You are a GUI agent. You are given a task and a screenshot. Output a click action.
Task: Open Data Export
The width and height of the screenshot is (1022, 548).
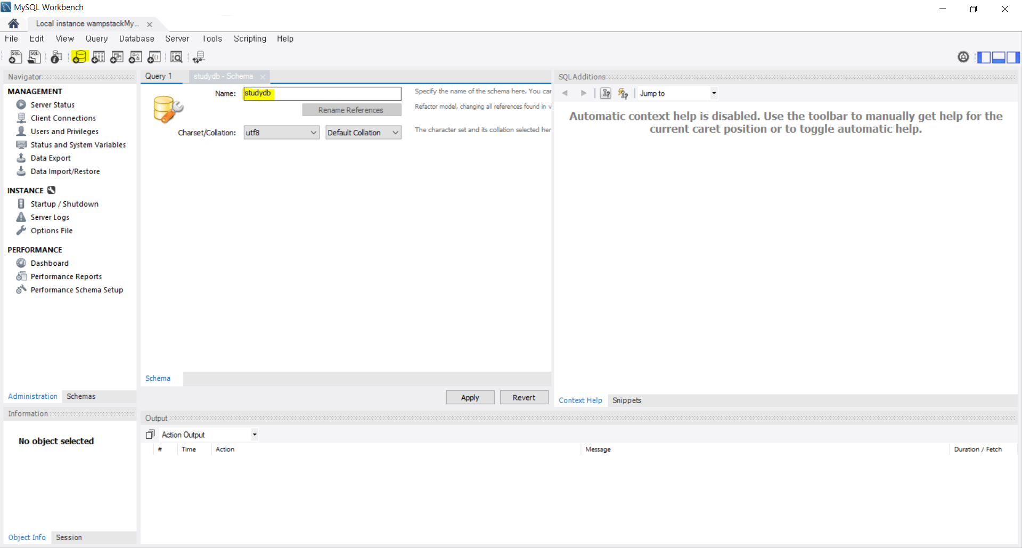click(x=51, y=158)
